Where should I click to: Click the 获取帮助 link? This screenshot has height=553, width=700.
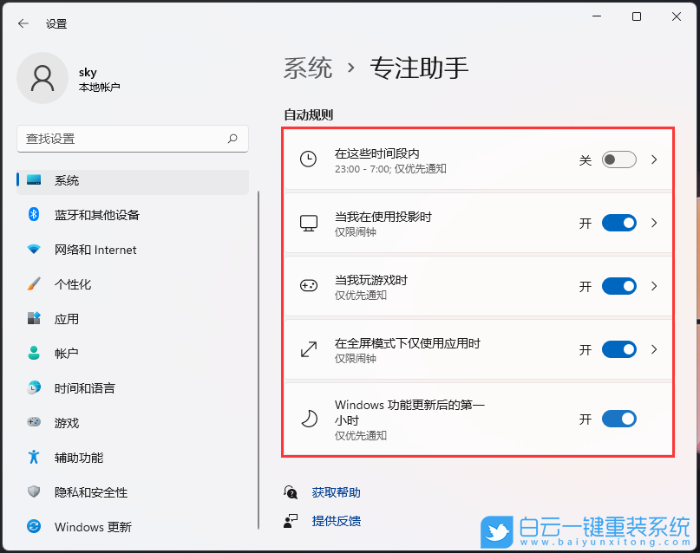(x=335, y=491)
